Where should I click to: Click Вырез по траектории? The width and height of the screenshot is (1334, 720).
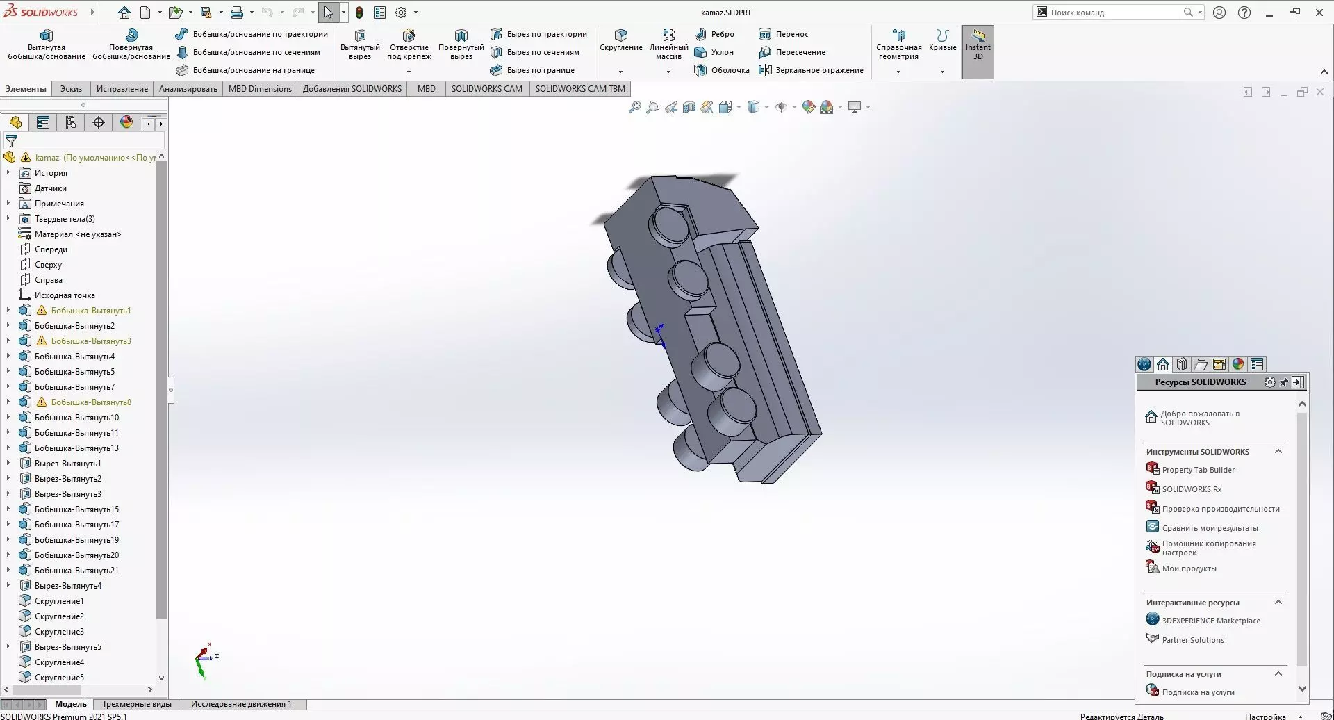point(538,34)
